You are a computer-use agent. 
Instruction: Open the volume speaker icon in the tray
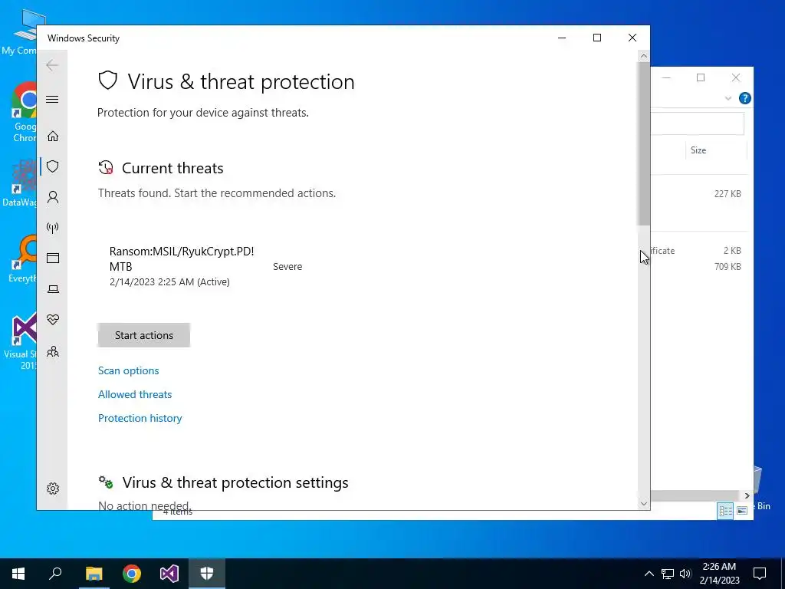pyautogui.click(x=685, y=574)
